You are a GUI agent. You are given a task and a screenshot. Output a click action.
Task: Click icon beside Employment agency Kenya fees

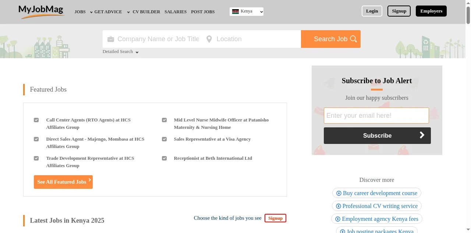click(x=338, y=219)
